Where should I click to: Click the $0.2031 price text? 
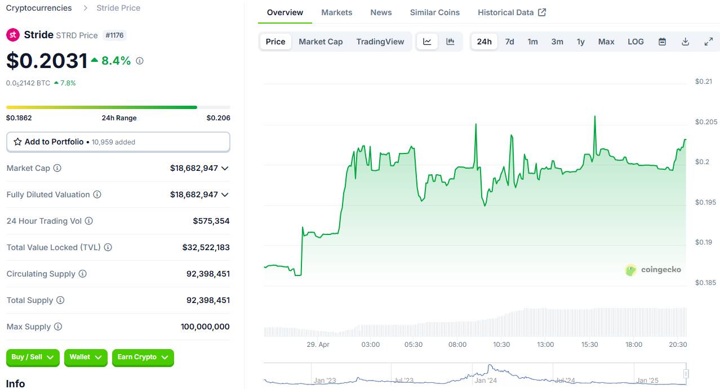(47, 61)
